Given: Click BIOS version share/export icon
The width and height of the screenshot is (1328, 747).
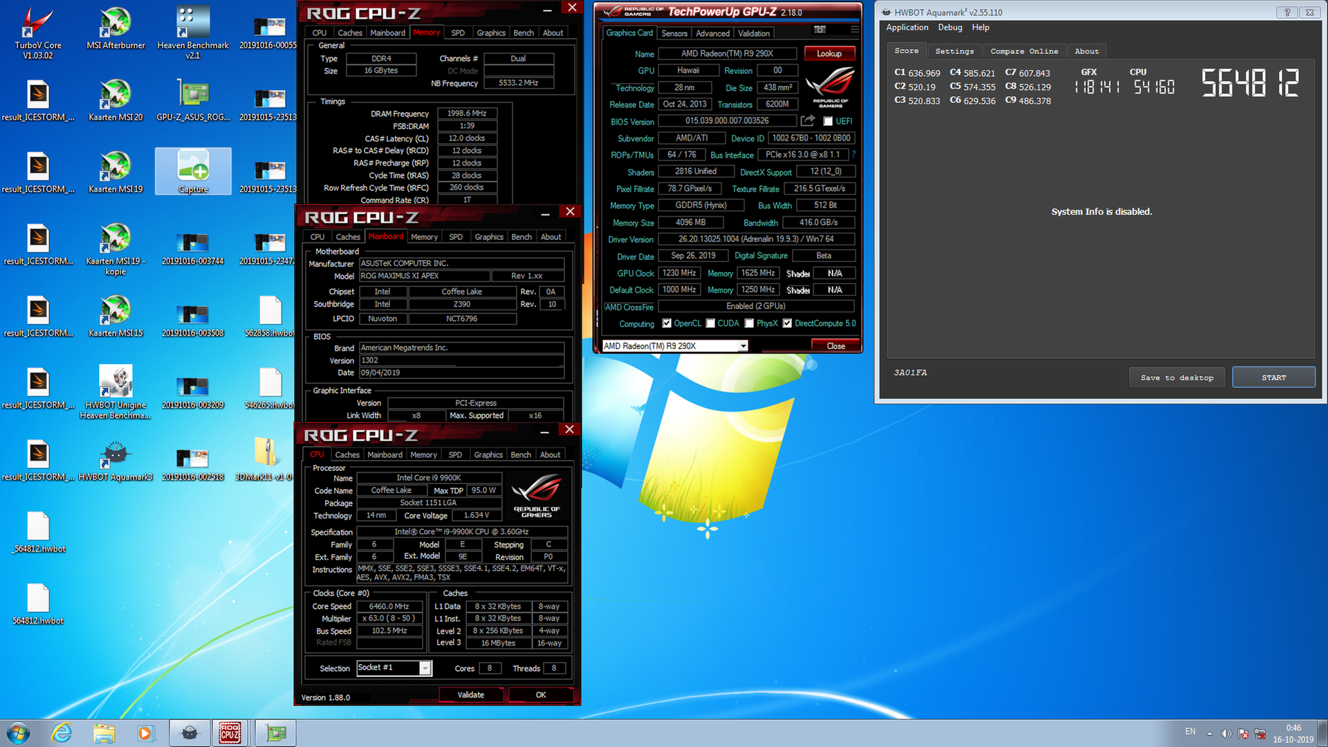Looking at the screenshot, I should (807, 121).
